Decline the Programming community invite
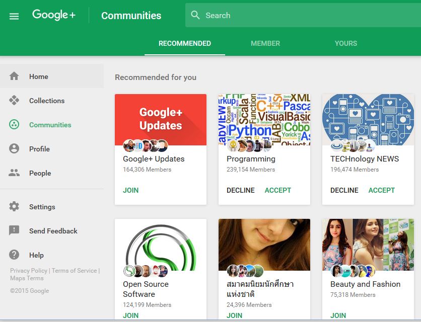The height and width of the screenshot is (322, 421). [241, 190]
